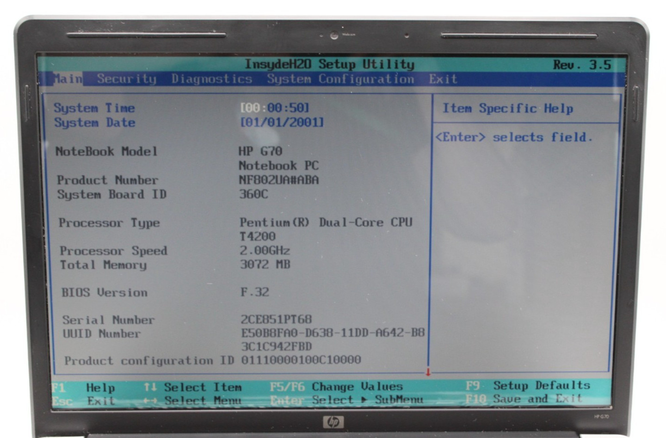Click the HP logo on bezel
666x438 pixels.
(333, 422)
